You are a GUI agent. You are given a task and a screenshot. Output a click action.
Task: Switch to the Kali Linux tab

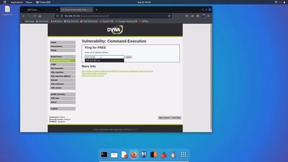tap(40, 9)
